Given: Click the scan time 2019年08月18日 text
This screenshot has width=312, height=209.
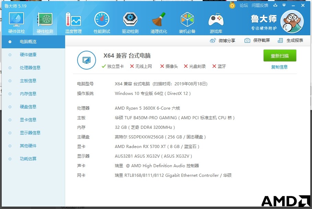Looking at the screenshot, I should [180, 84].
